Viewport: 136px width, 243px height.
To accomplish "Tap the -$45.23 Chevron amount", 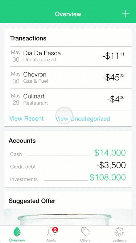I will point(113,78).
